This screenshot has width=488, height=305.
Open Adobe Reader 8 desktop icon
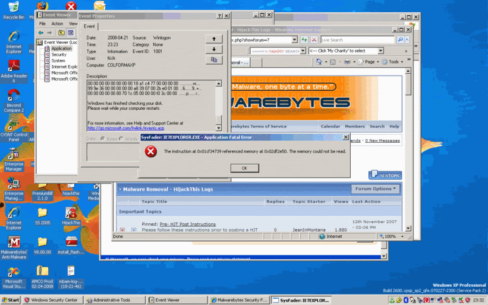coord(13,71)
